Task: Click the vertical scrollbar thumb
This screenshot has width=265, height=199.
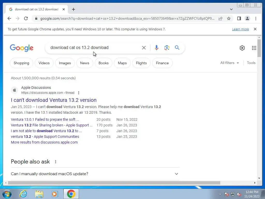Action: coord(259,48)
